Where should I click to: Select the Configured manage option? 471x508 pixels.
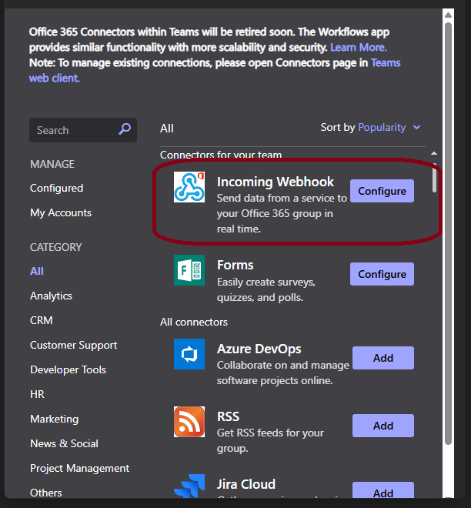[56, 188]
